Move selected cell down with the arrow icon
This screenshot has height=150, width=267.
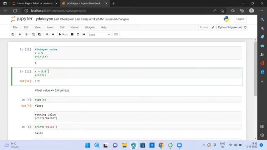53,34
